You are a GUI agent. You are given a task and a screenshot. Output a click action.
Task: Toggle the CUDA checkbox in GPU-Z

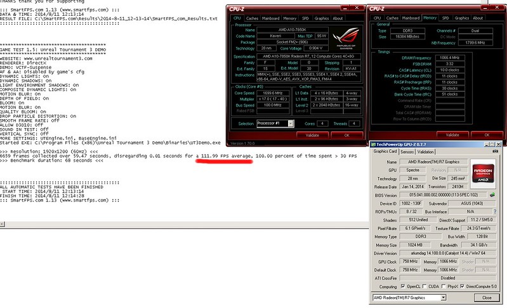(425, 286)
